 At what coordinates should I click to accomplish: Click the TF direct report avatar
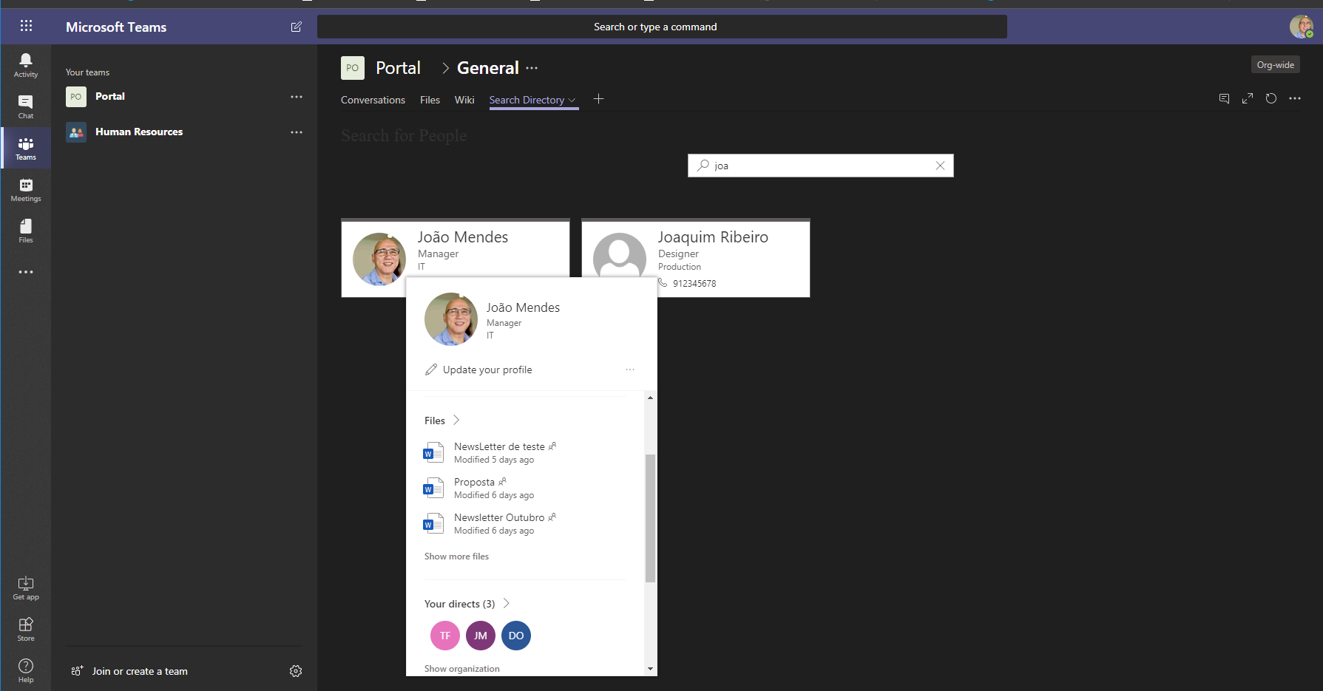click(445, 636)
